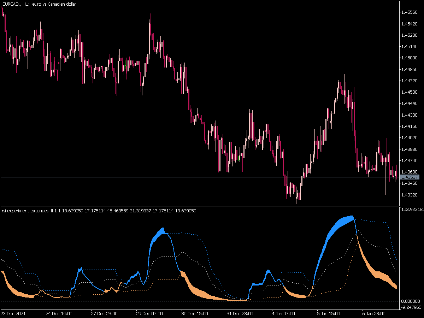Click the time label '31 Dec 23:00'

click(240, 313)
